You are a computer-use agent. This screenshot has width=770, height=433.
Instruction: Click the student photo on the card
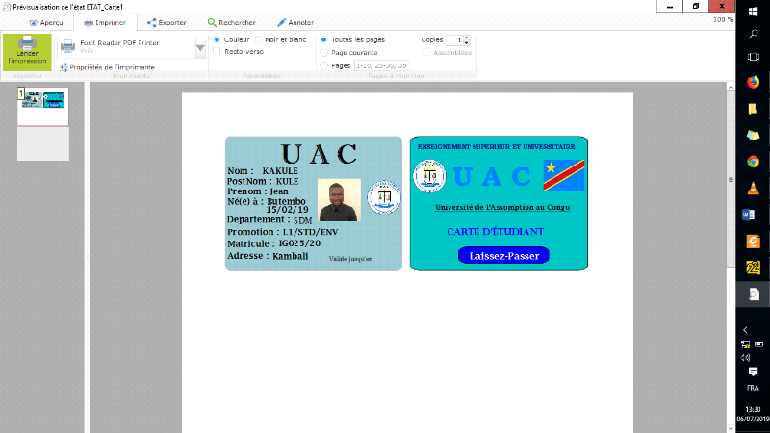(x=339, y=200)
